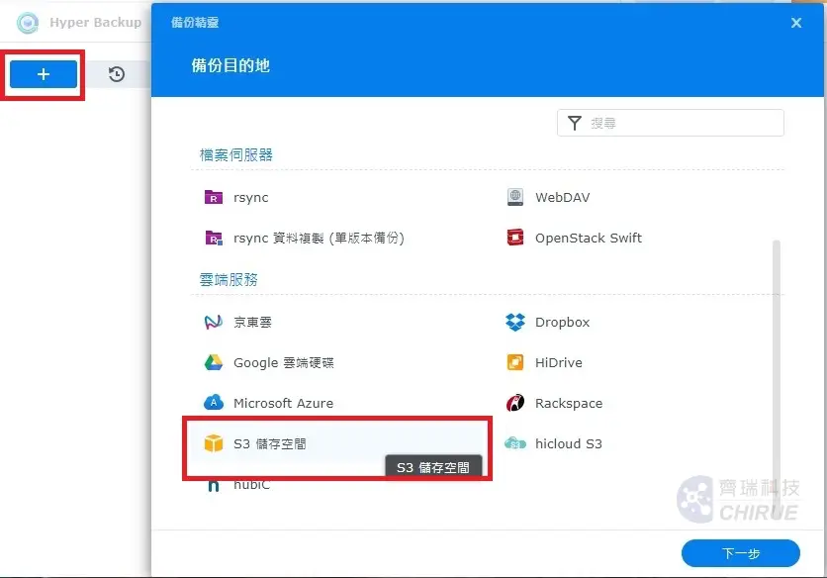Choose the 京東雲 label
Viewport: 827px width, 578px height.
tap(252, 322)
